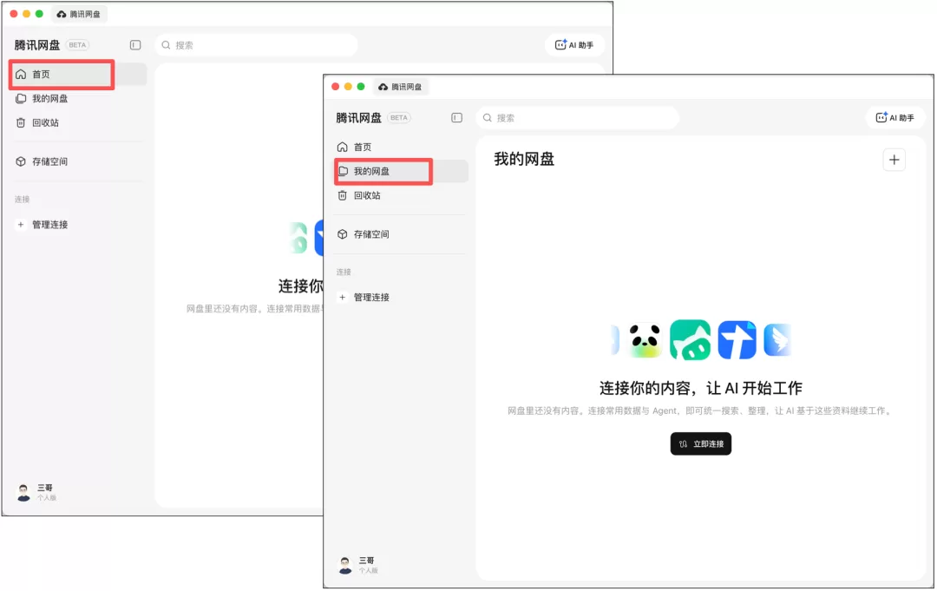Click the 立即连接 button
This screenshot has height=591, width=937.
(701, 444)
